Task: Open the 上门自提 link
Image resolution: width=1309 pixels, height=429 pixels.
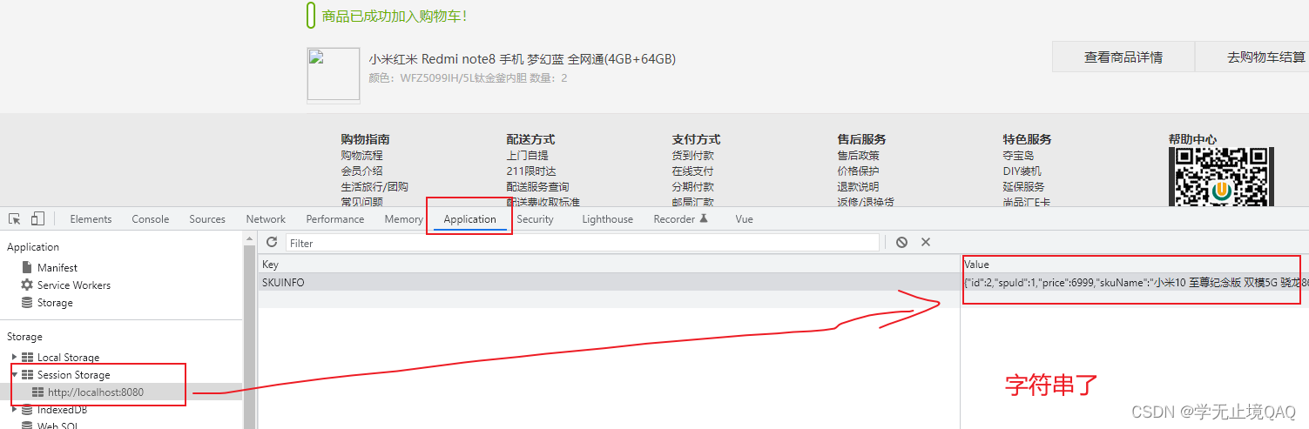Action: 528,155
